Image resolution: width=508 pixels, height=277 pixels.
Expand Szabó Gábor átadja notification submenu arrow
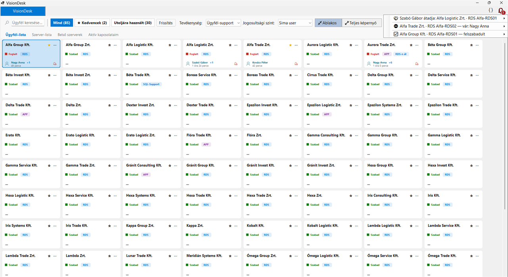click(x=504, y=18)
